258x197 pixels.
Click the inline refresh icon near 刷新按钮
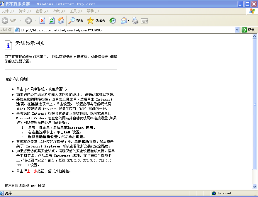point(27,90)
